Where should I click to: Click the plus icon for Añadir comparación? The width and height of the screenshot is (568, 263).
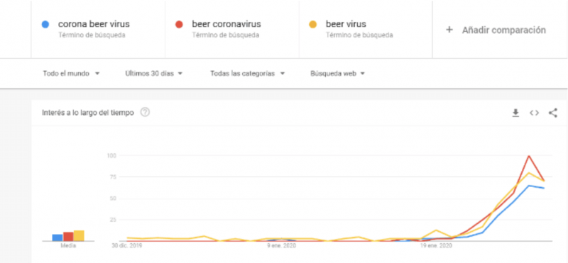[x=449, y=30]
